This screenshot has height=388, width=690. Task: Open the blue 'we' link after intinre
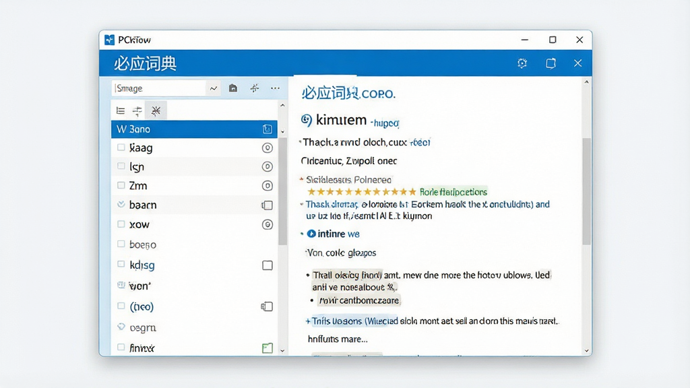pyautogui.click(x=354, y=234)
